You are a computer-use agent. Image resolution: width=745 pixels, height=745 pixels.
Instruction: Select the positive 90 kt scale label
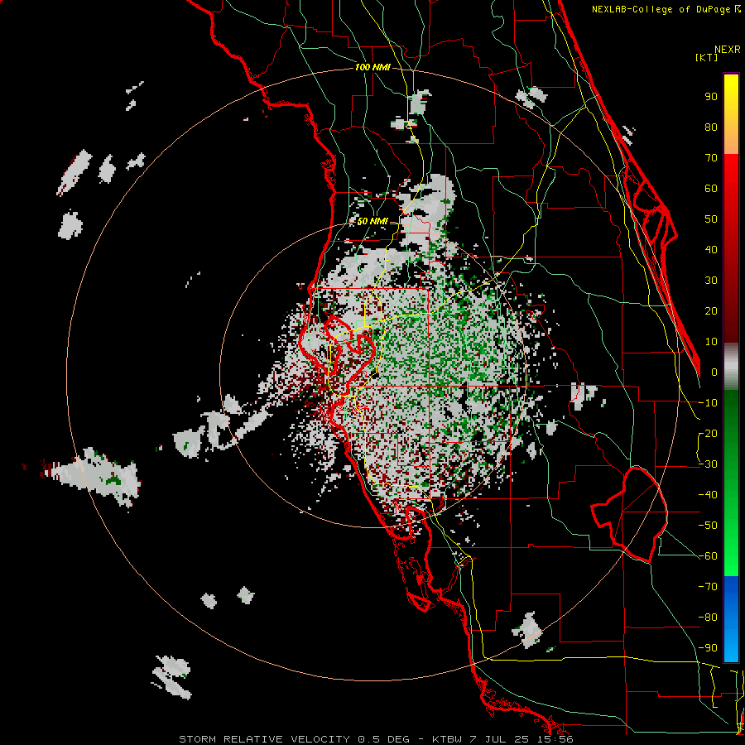(711, 97)
